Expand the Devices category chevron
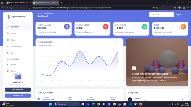The image size is (191, 107). coord(183,99)
